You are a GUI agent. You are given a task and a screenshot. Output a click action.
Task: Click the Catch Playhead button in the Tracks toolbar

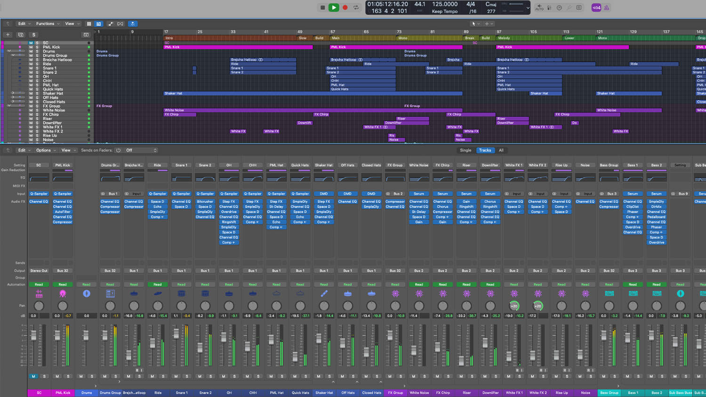(x=132, y=24)
